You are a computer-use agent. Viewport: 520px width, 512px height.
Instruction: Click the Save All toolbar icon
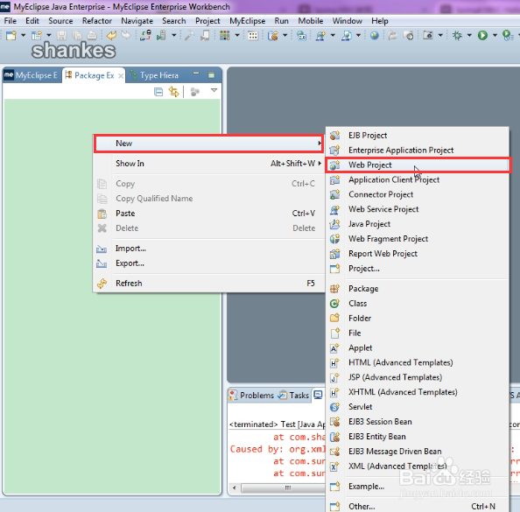pyautogui.click(x=77, y=35)
